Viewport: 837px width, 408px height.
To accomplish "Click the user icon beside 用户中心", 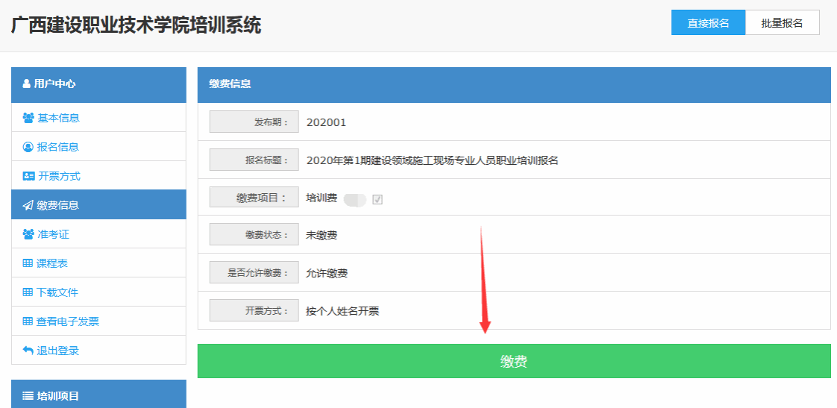I will [27, 84].
